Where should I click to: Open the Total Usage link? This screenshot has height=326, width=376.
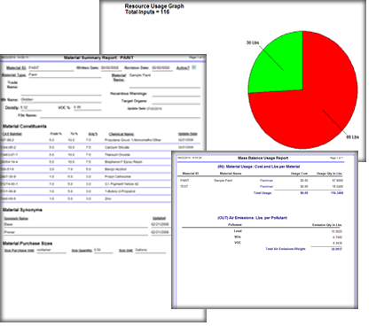(262, 193)
